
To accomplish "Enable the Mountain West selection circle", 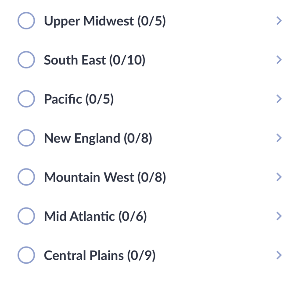I will point(26,177).
